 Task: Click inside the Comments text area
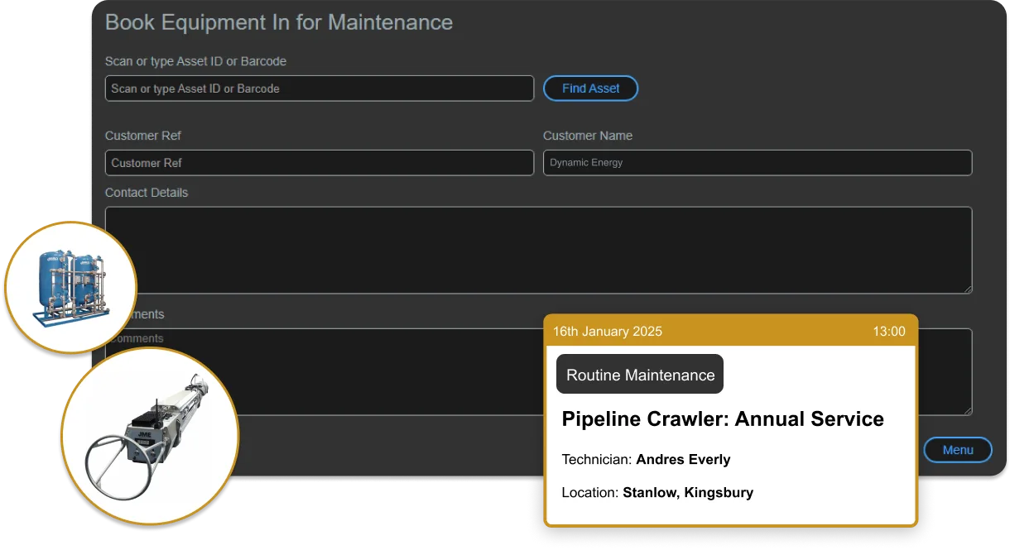[x=331, y=372]
